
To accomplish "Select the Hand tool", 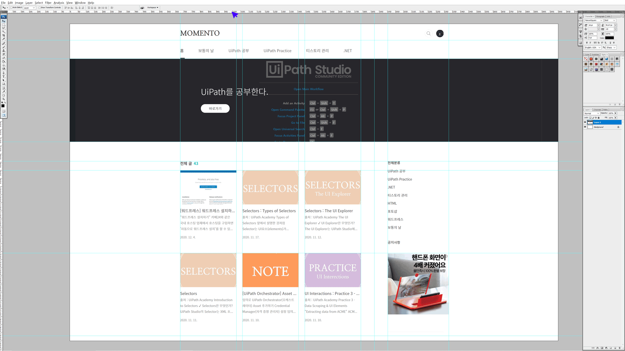I will pyautogui.click(x=4, y=95).
